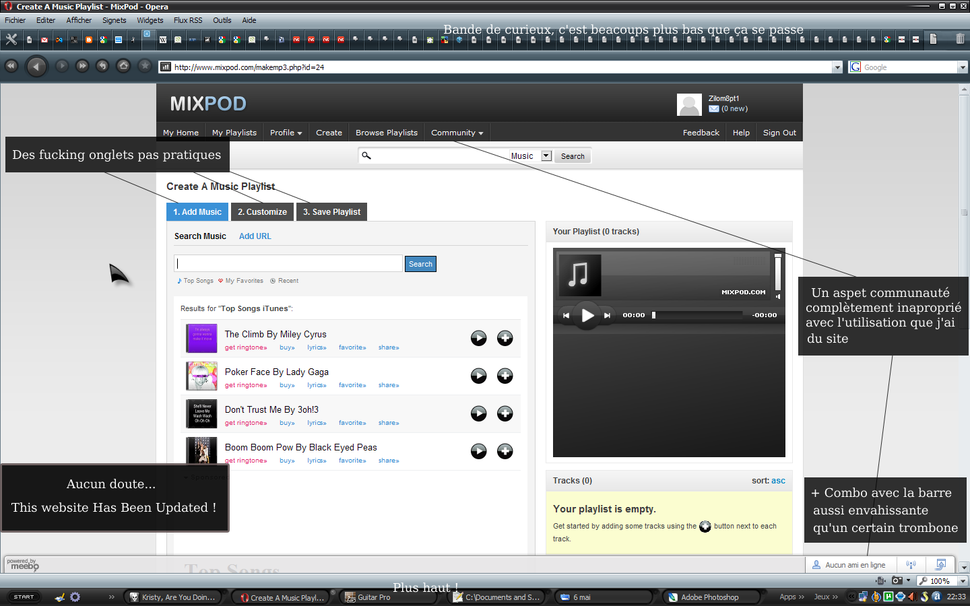Focus the Search Music text field
This screenshot has height=606, width=970.
click(x=288, y=263)
